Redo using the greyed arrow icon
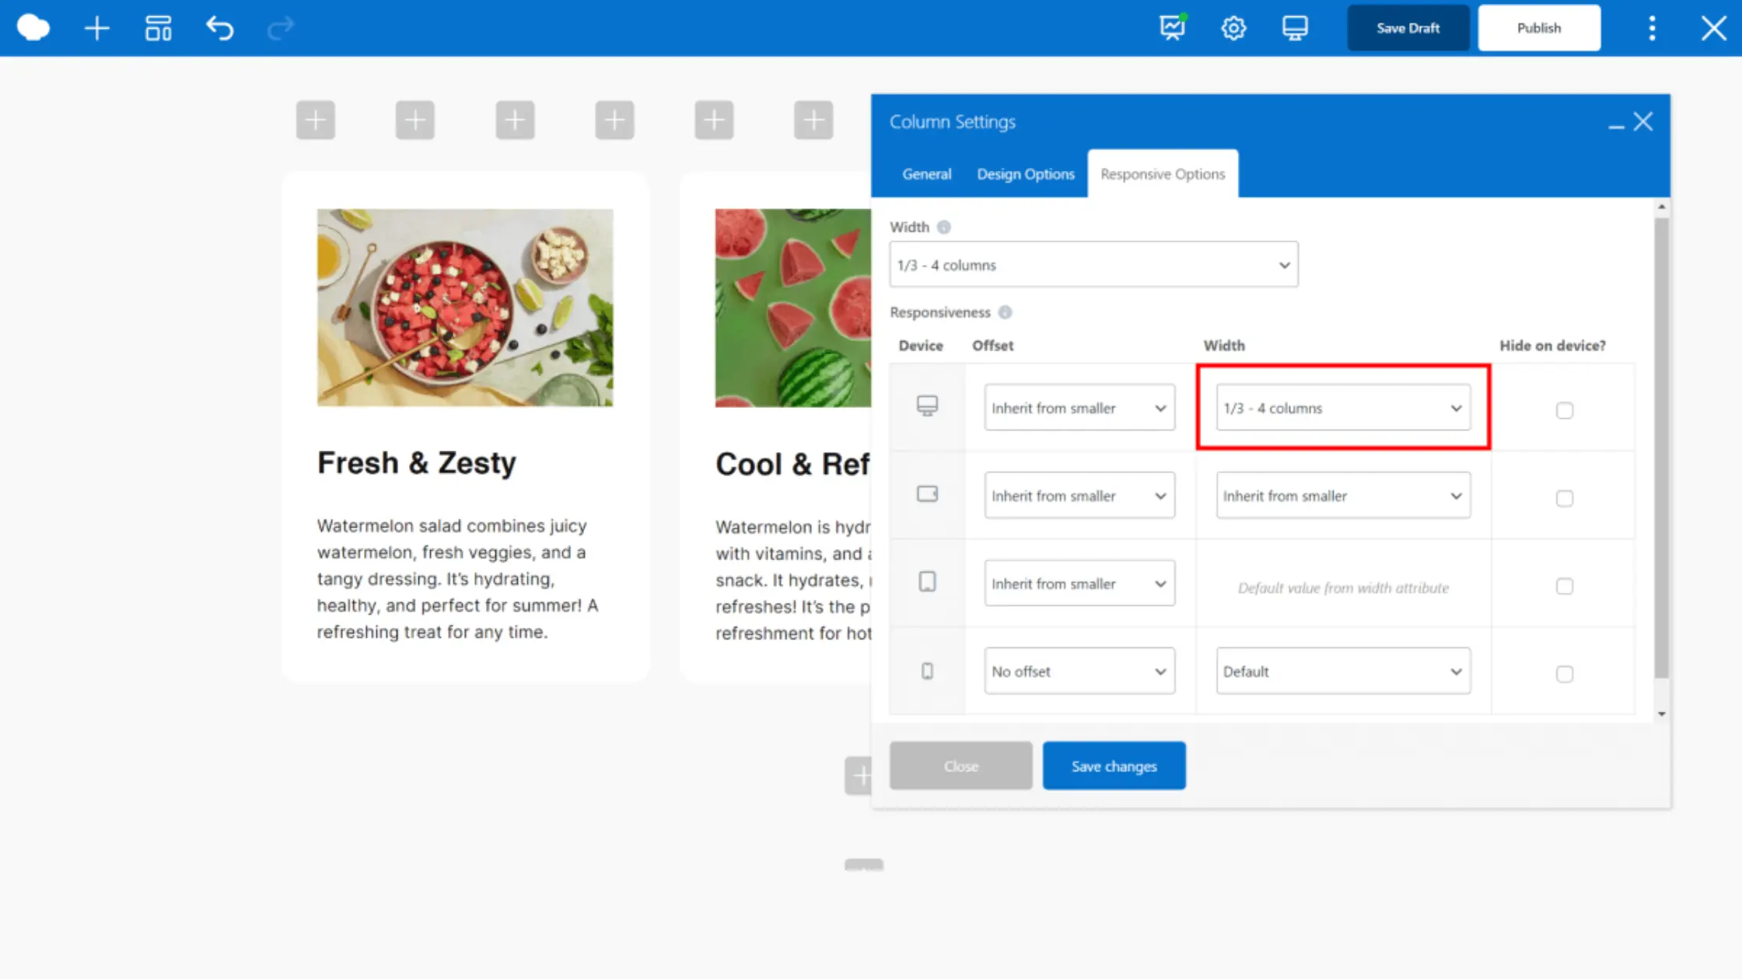1742x979 pixels. [280, 28]
